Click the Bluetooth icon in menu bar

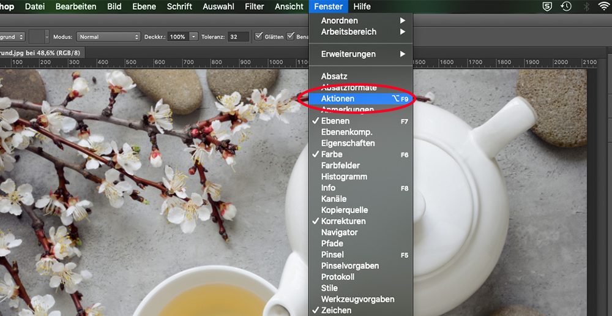pyautogui.click(x=586, y=6)
